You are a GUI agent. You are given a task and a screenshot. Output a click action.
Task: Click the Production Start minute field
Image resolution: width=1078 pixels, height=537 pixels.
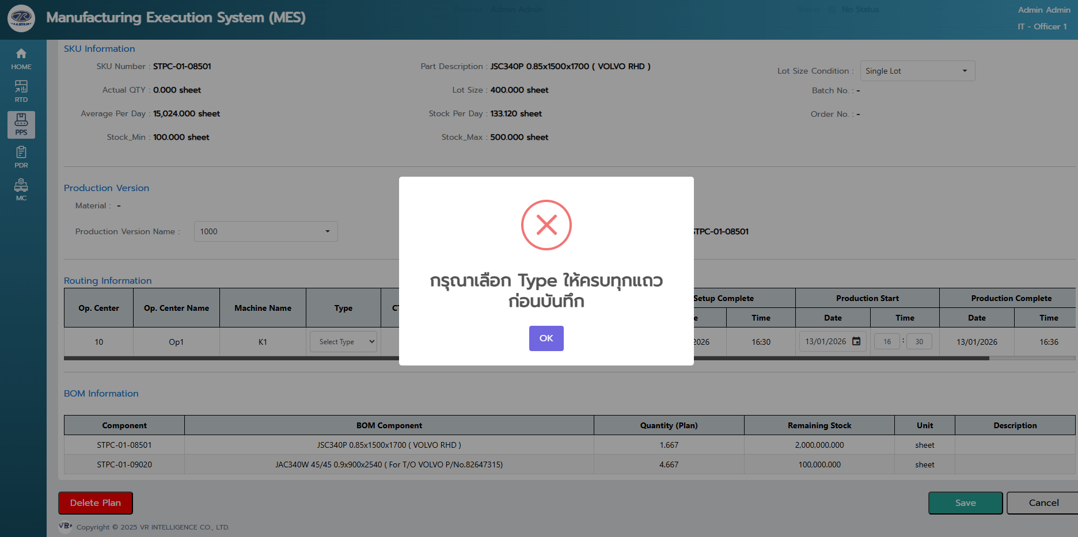coord(919,342)
